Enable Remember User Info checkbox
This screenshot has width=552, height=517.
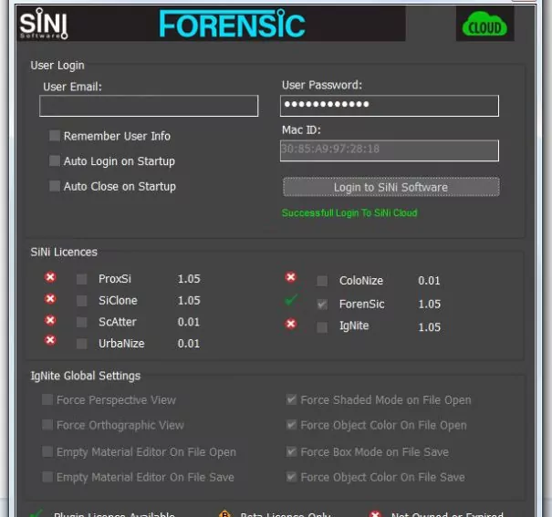point(55,136)
